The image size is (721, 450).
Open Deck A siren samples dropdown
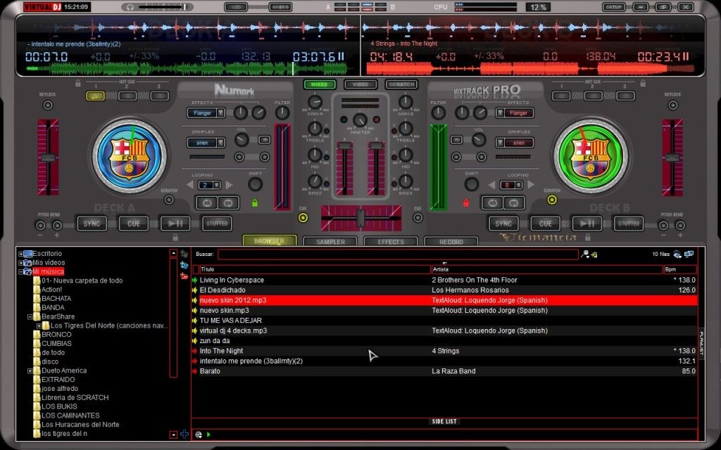coord(220,143)
